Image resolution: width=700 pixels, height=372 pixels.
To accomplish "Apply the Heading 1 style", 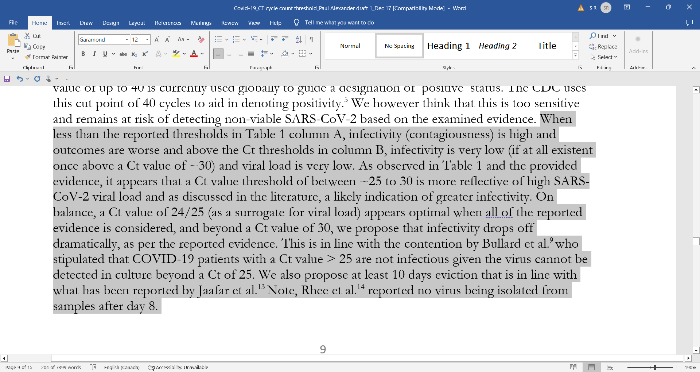I will (448, 46).
